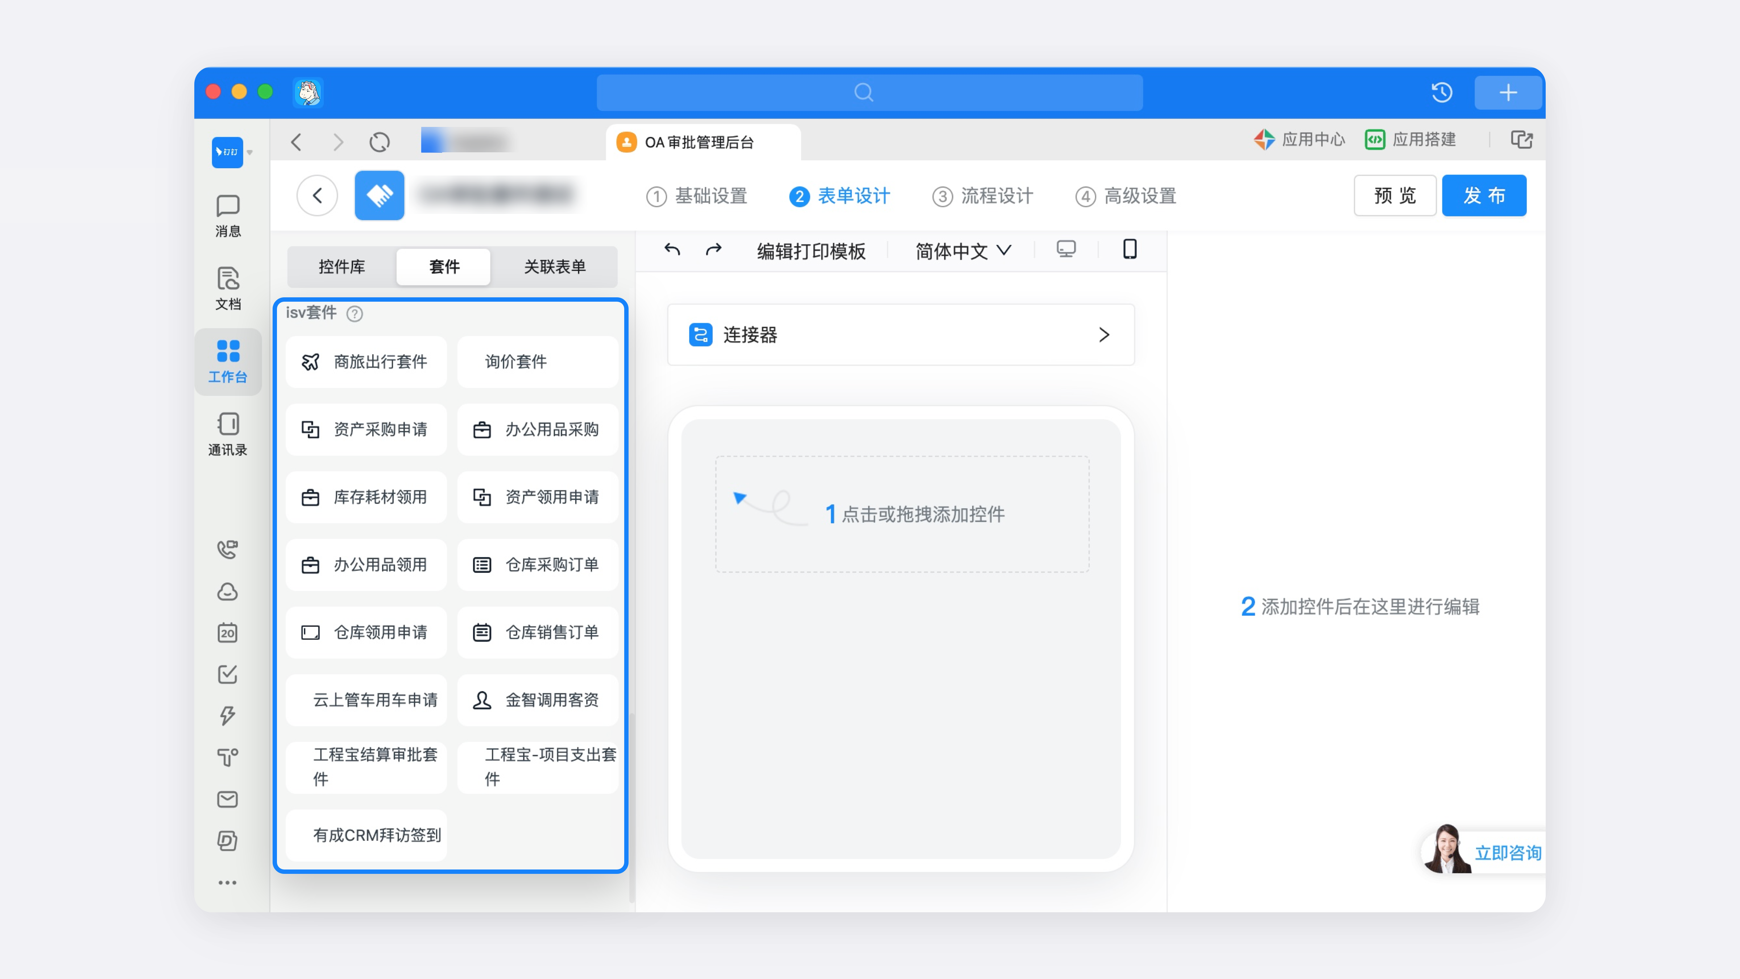Switch to the 套件 tab
1740x979 pixels.
pyautogui.click(x=444, y=266)
